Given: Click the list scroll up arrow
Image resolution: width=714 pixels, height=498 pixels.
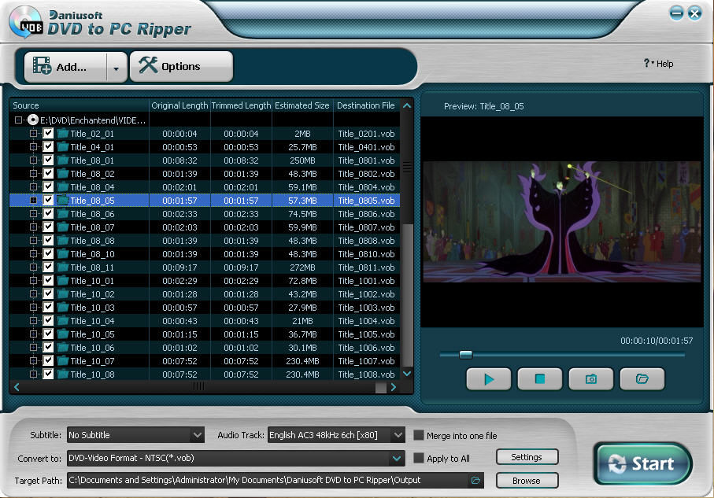Looking at the screenshot, I should tap(407, 105).
